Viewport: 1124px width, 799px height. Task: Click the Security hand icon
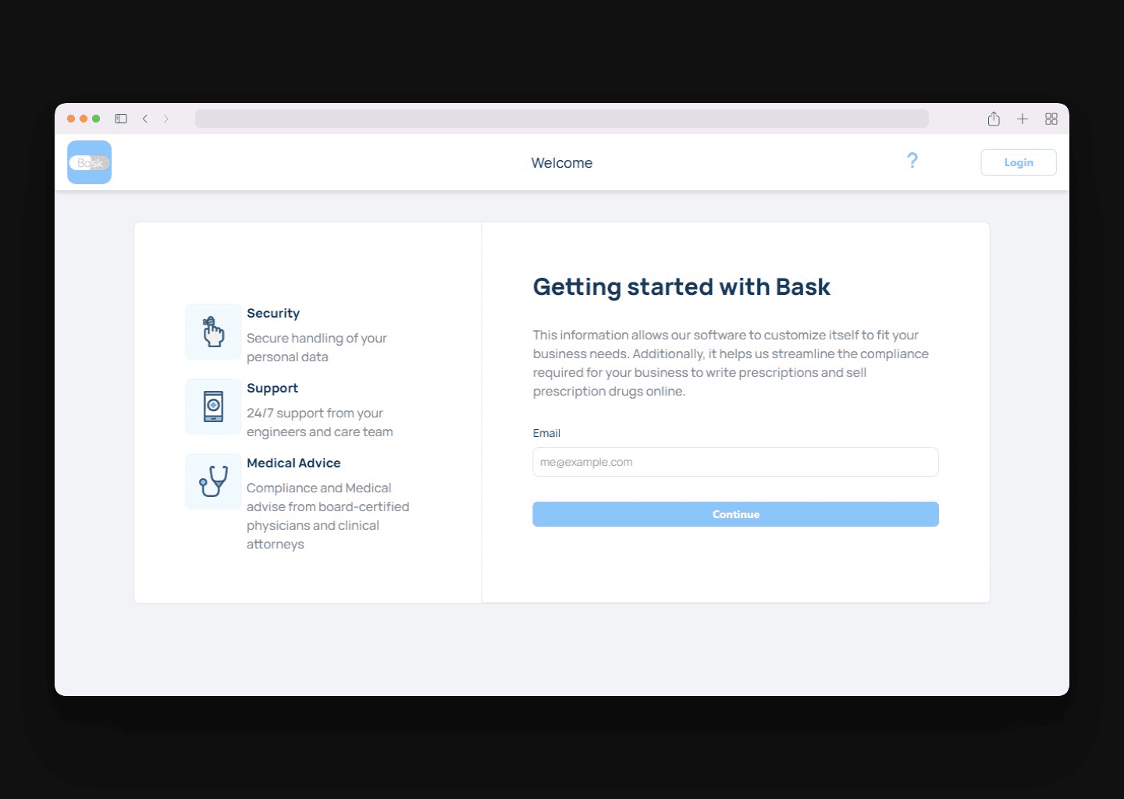(213, 332)
